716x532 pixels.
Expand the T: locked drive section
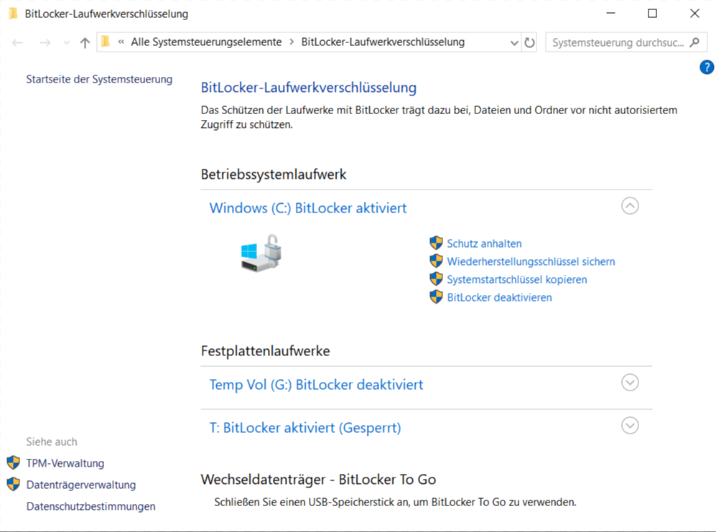click(630, 426)
